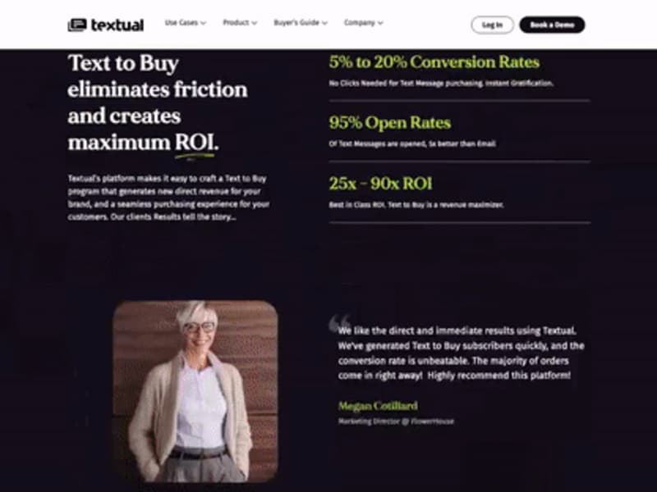Click the 'Text to Buy eliminates friction' headline
This screenshot has width=657, height=492.
point(158,103)
